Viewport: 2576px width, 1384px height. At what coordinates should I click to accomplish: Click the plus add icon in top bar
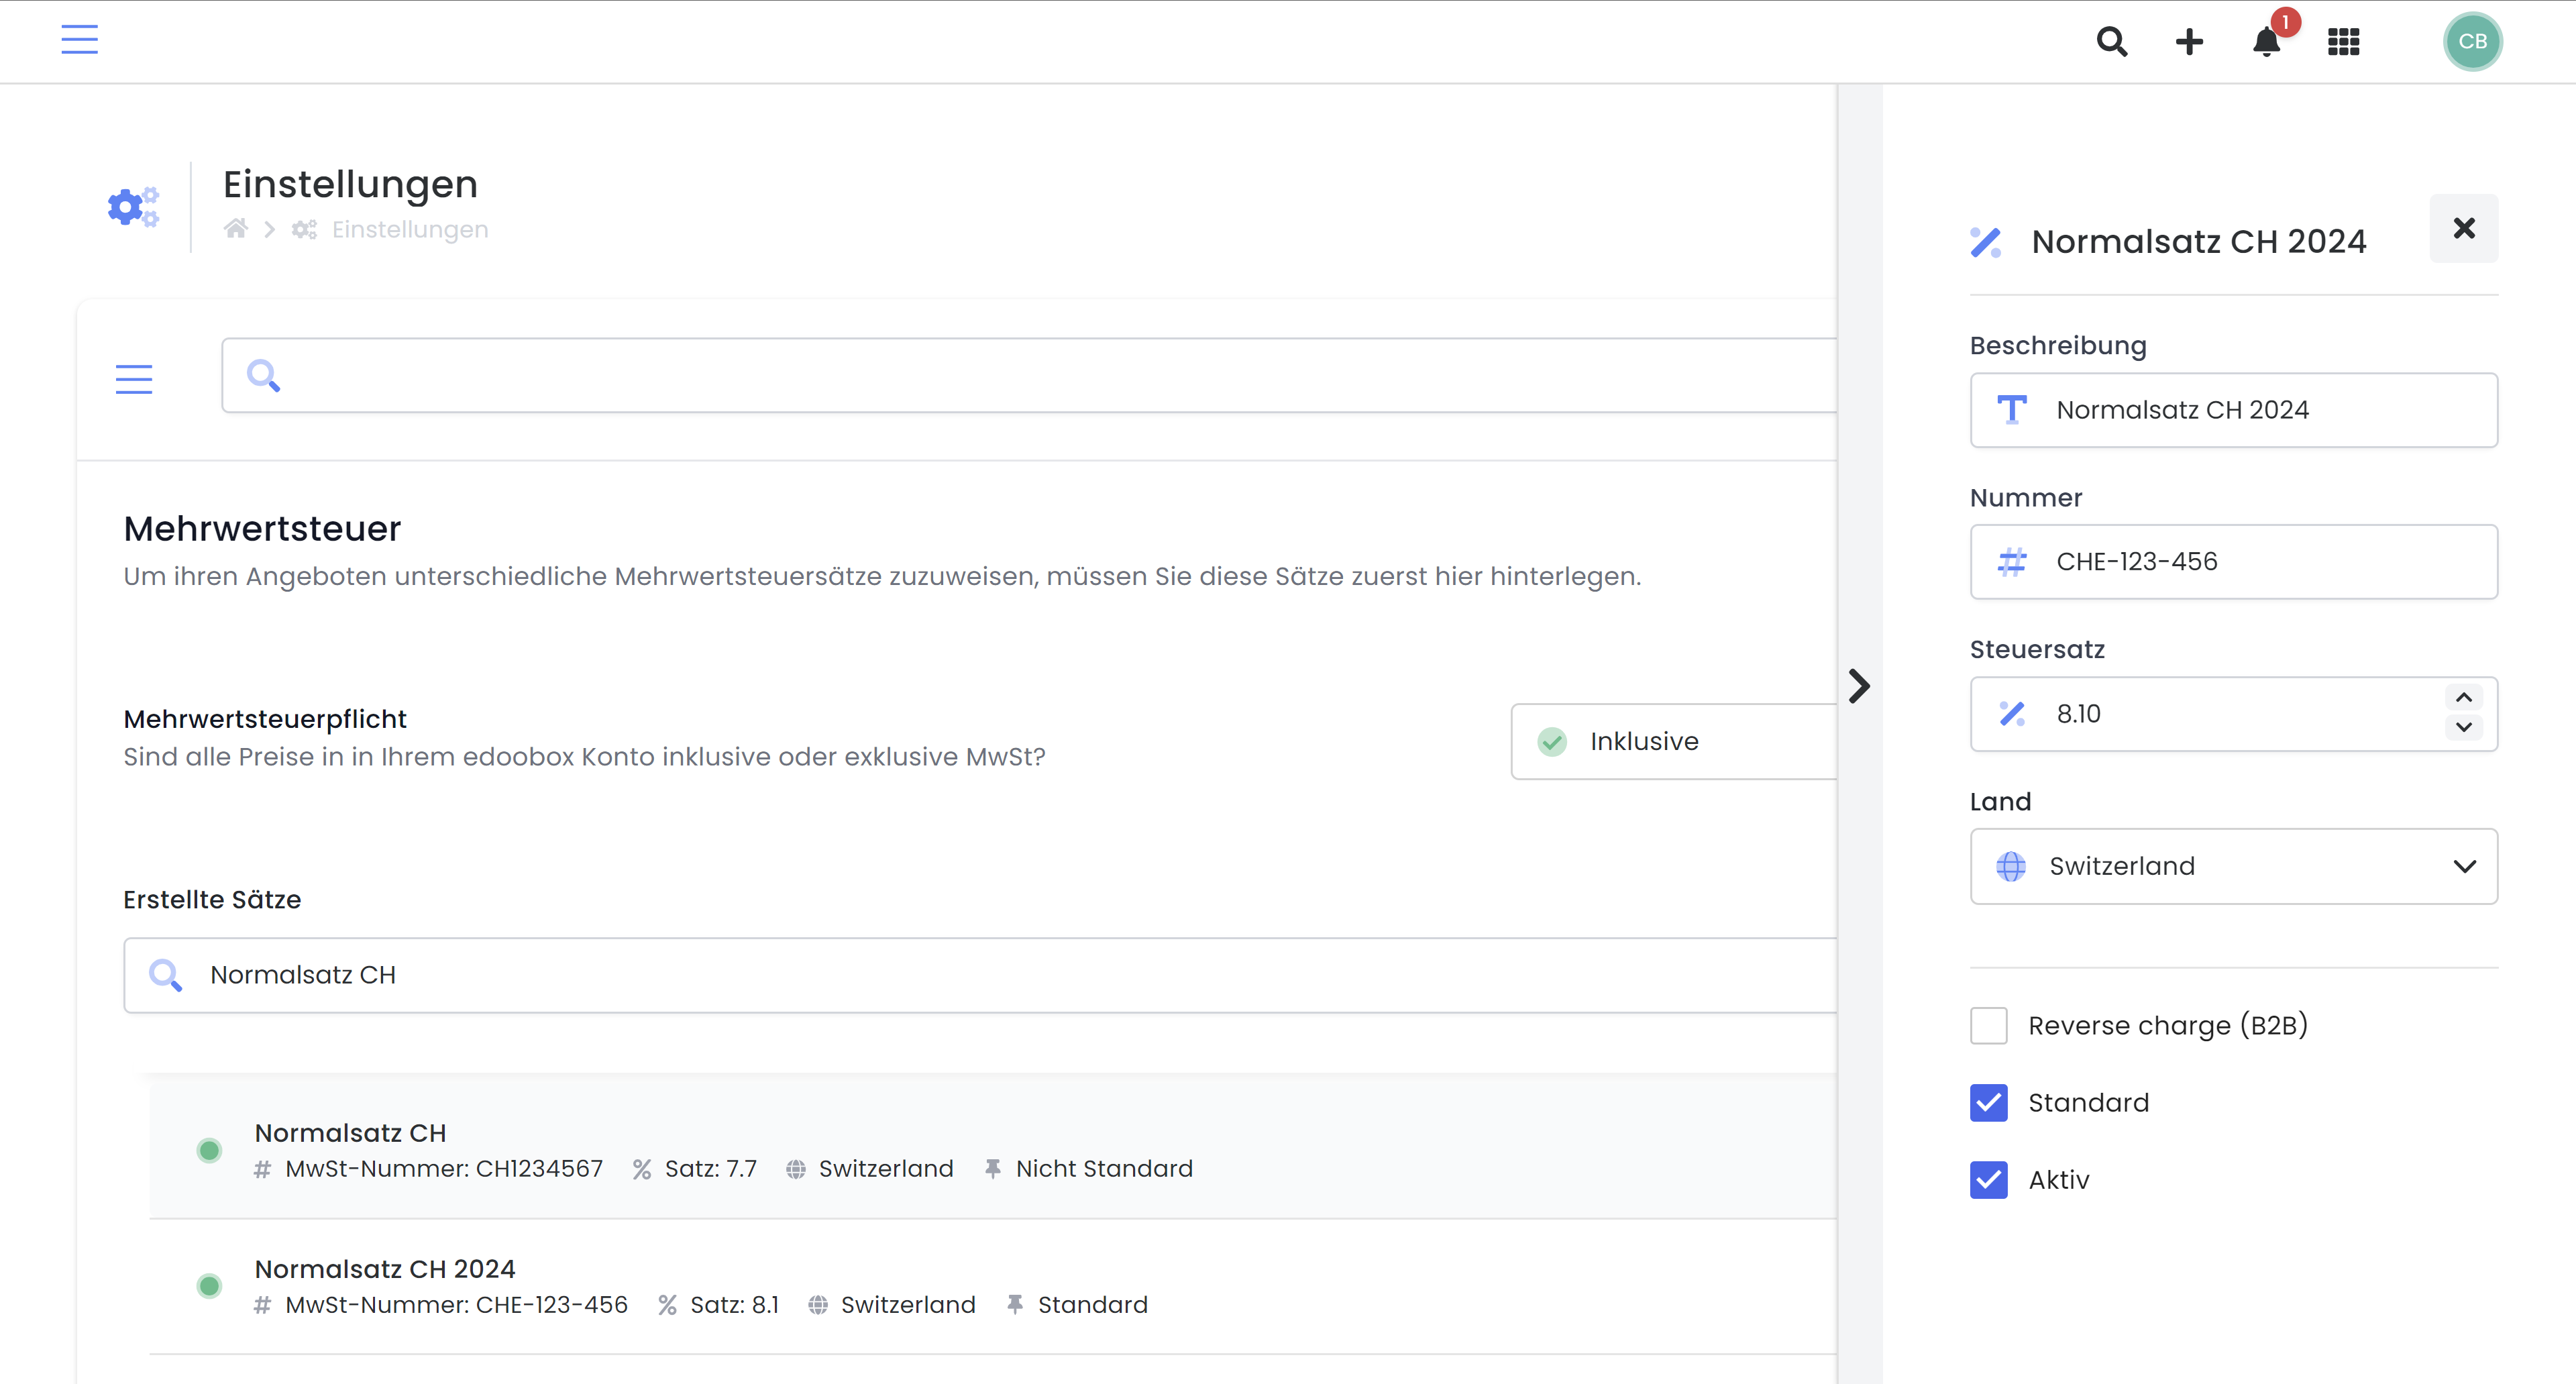point(2189,41)
